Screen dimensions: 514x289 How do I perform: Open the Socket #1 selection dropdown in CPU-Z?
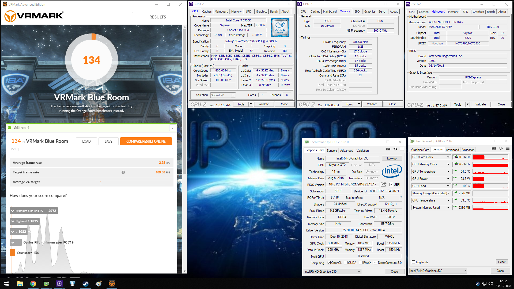[223, 95]
